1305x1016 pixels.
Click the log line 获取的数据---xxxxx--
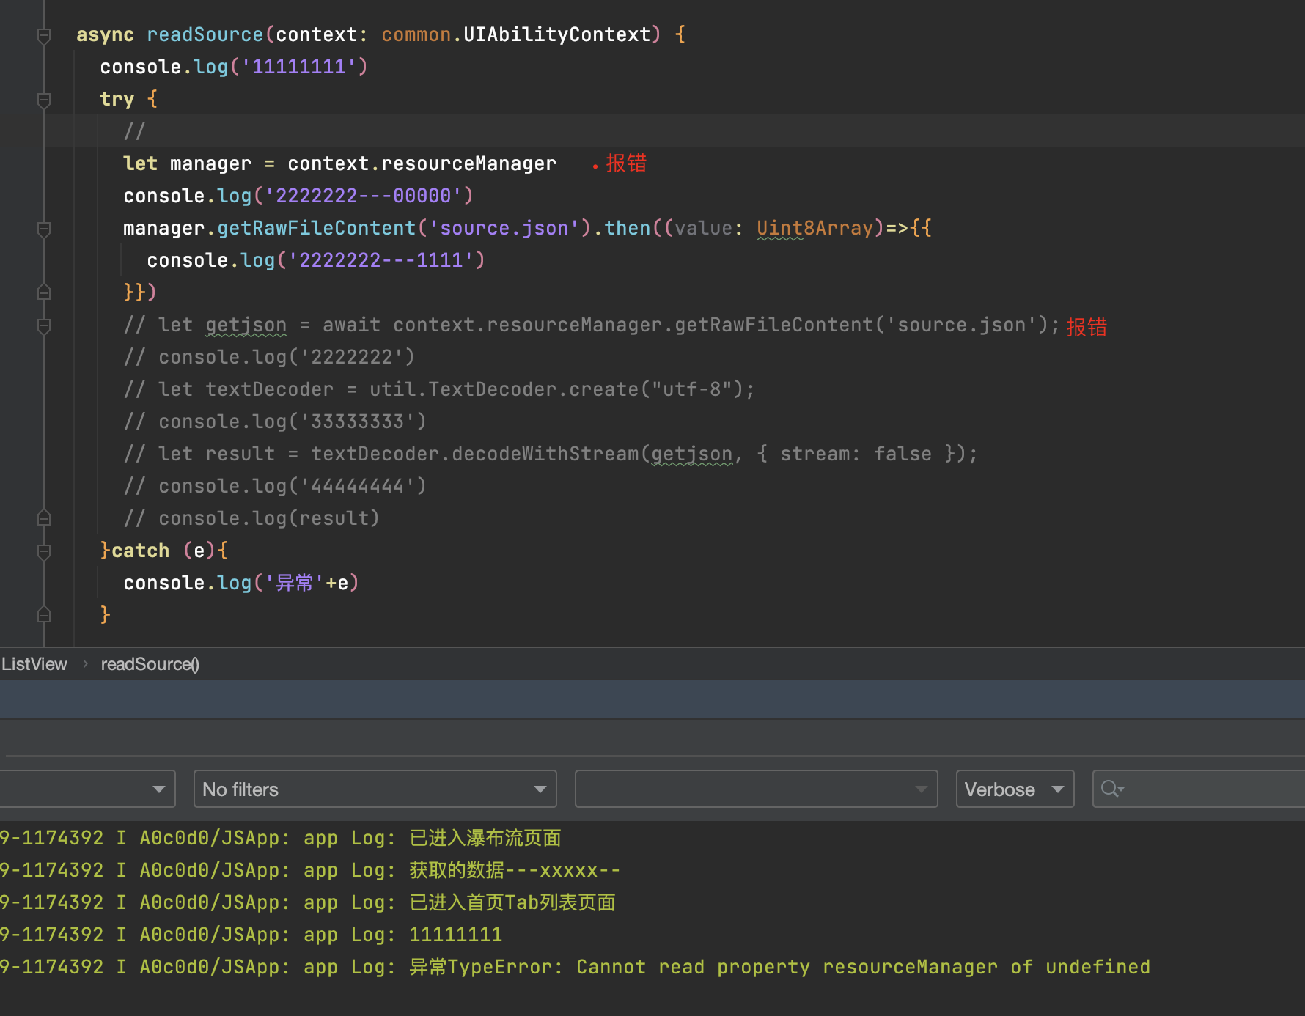point(310,870)
